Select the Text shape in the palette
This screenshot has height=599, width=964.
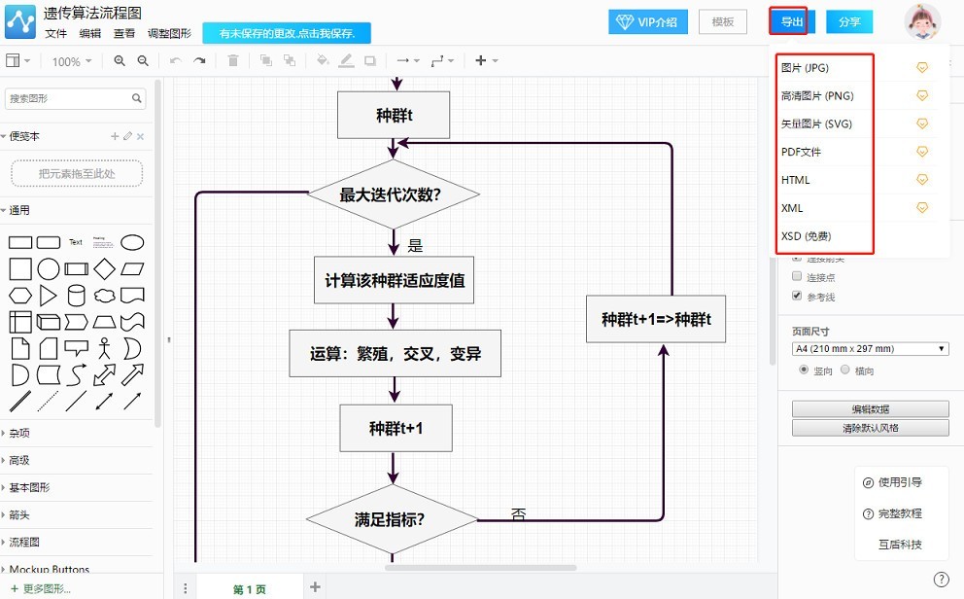click(76, 242)
